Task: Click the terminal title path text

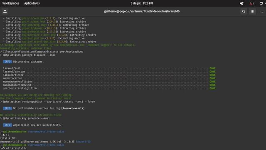Action: tap(142, 11)
